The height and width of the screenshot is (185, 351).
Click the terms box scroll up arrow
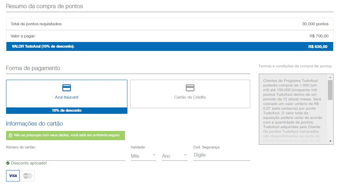point(330,77)
